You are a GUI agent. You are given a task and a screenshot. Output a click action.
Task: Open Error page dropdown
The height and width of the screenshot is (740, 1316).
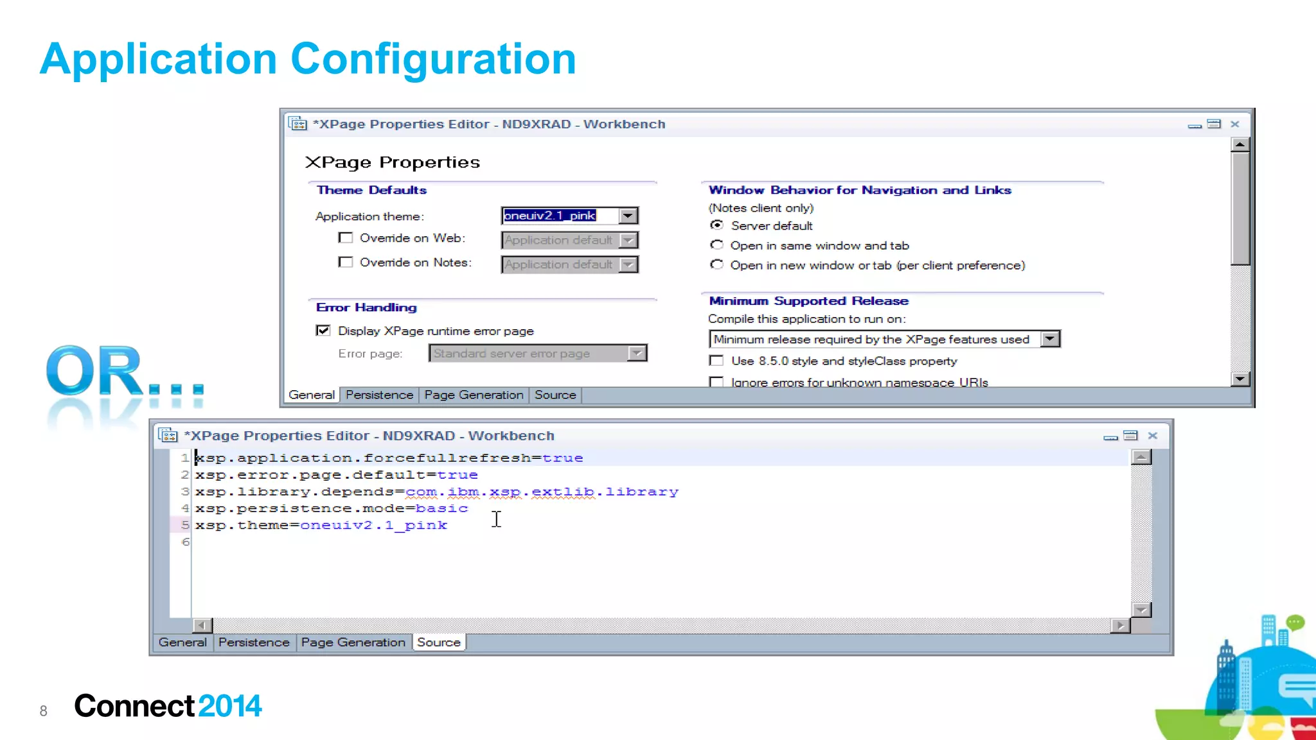[637, 353]
